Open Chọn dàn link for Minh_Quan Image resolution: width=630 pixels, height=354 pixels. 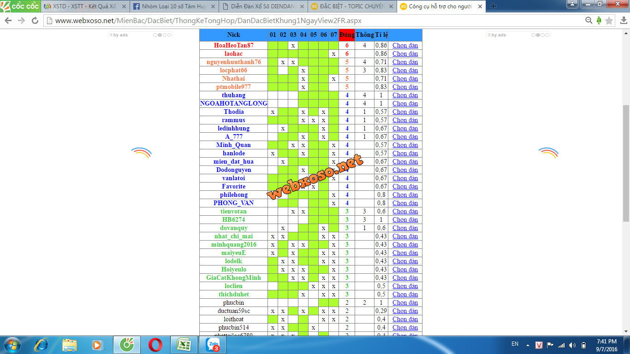[x=405, y=145]
